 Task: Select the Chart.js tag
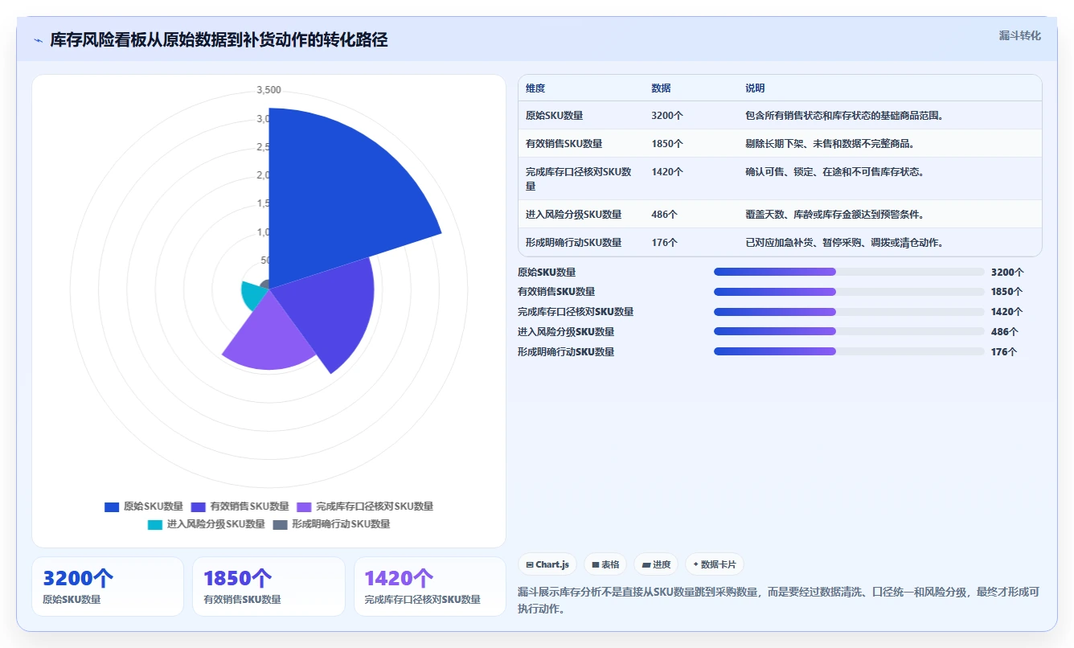tap(547, 564)
